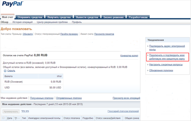This screenshot has width=191, height=121.
Task: Click the Архивировать button
Action: coord(11,111)
